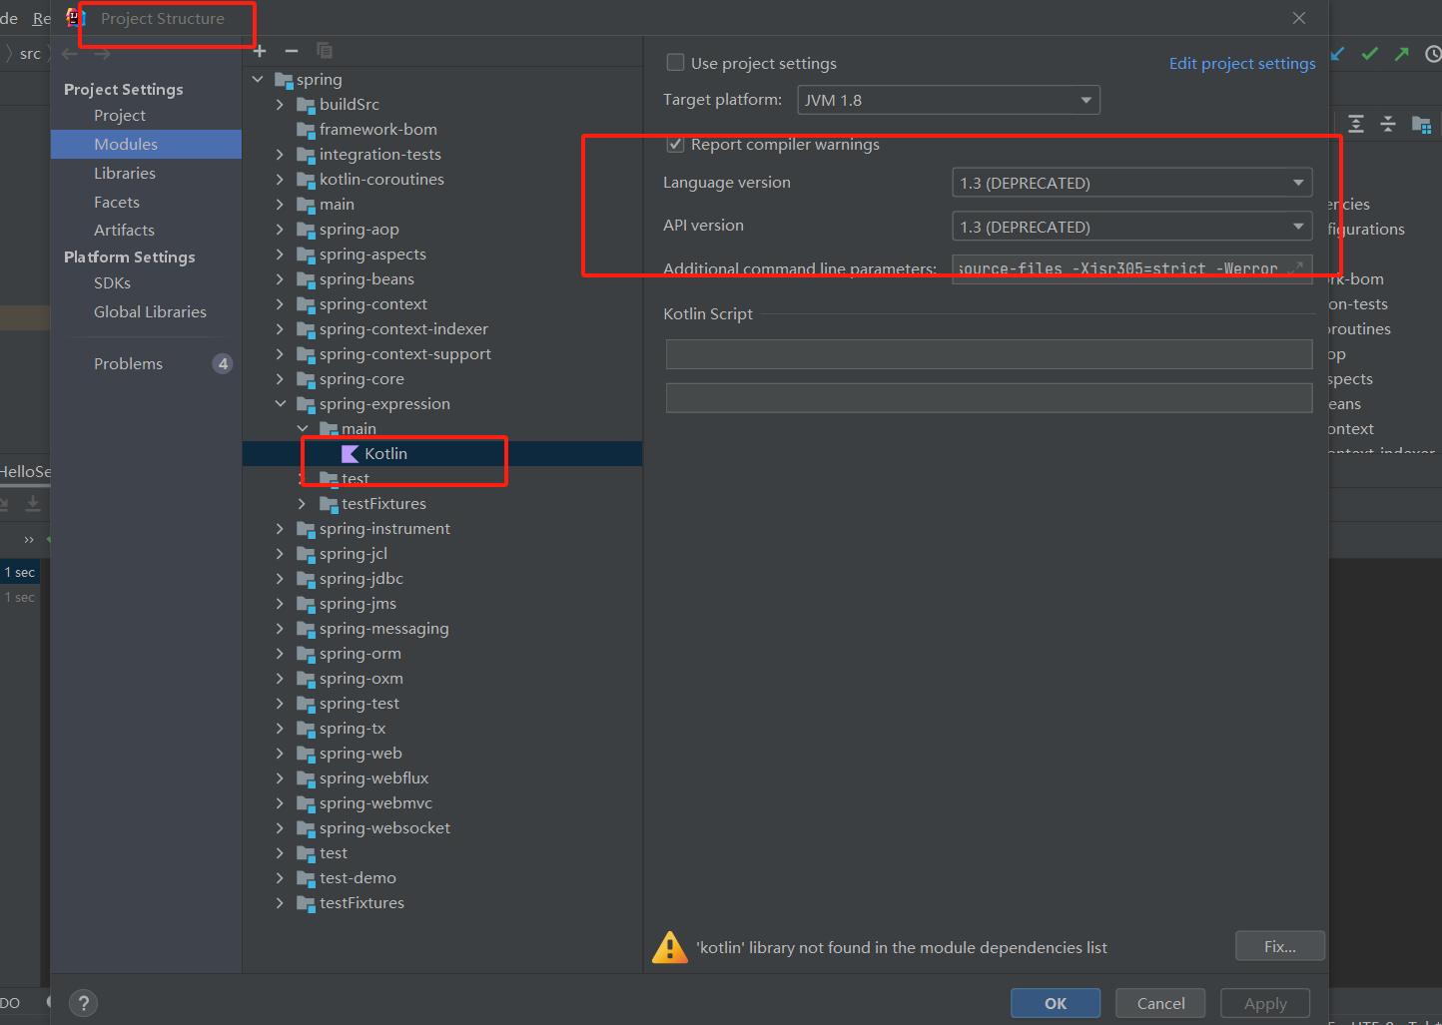Click the Cancel button
Screen dimensions: 1442x1025
click(x=1160, y=1003)
